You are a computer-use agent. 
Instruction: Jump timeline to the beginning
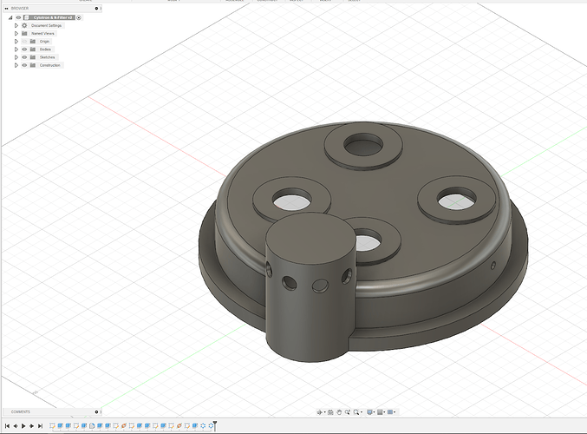tap(7, 426)
